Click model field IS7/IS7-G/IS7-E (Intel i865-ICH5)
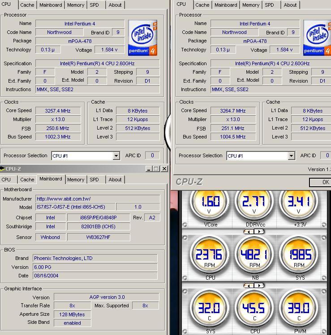Image resolution: width=331 pixels, height=335 pixels. (75, 207)
